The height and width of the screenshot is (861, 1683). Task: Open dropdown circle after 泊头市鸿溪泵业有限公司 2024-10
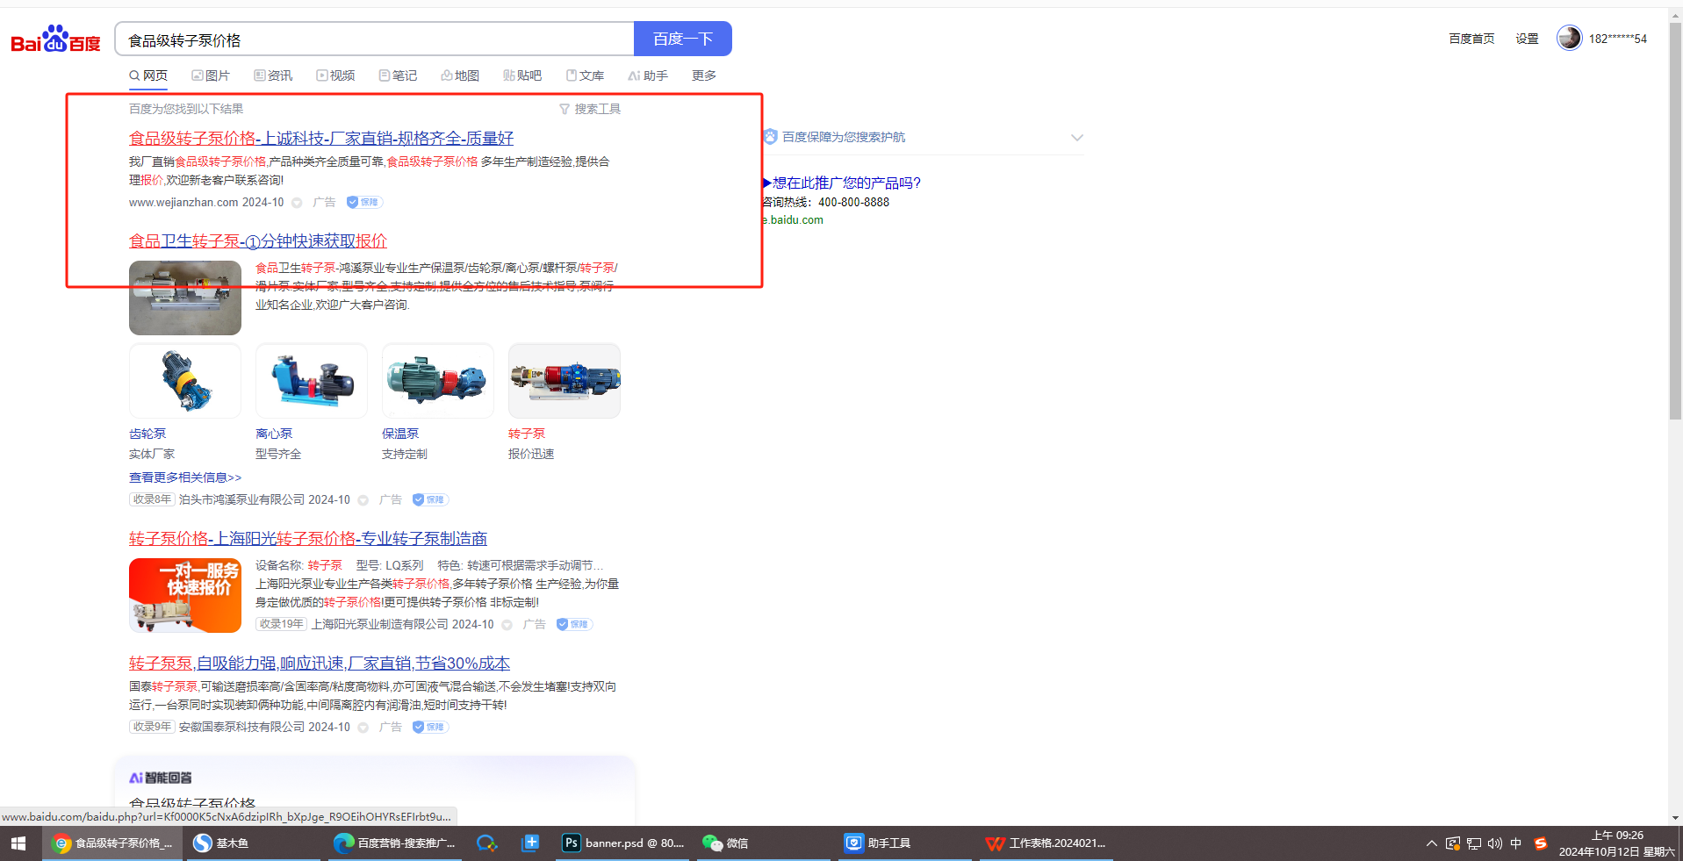coord(363,500)
